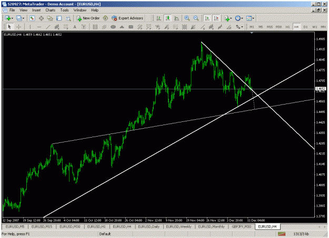Select the W1 timeframe button

314,27
